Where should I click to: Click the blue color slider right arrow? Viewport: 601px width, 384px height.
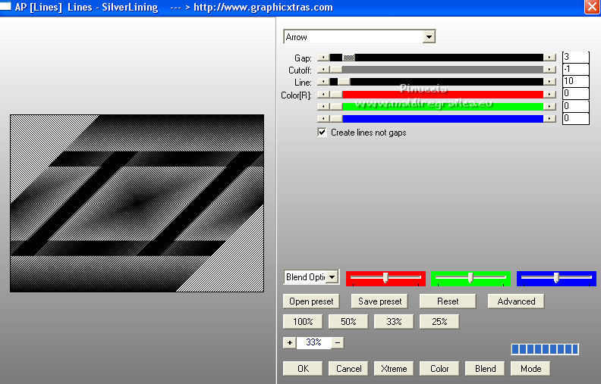[x=549, y=119]
